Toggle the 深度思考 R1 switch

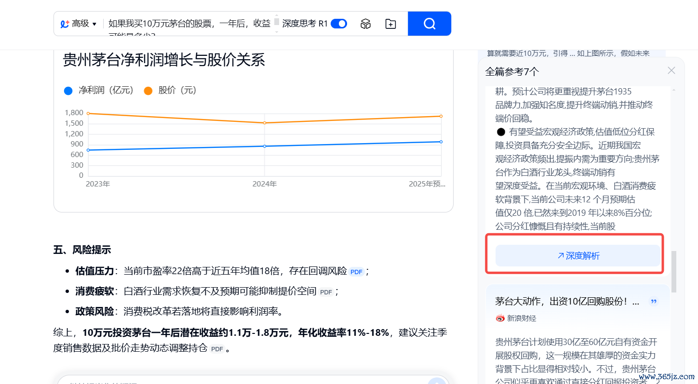tap(339, 24)
